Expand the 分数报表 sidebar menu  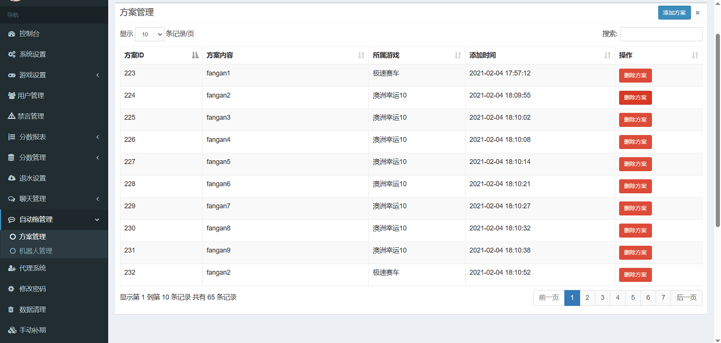click(x=54, y=137)
